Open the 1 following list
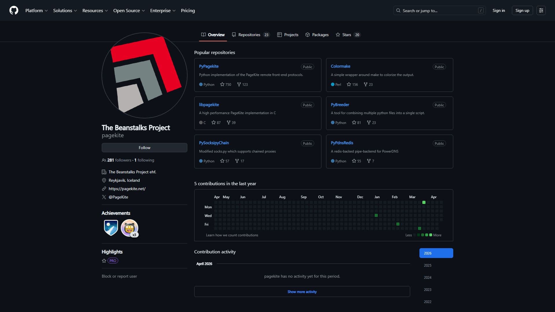Viewport: 555px width, 312px height. pos(144,160)
